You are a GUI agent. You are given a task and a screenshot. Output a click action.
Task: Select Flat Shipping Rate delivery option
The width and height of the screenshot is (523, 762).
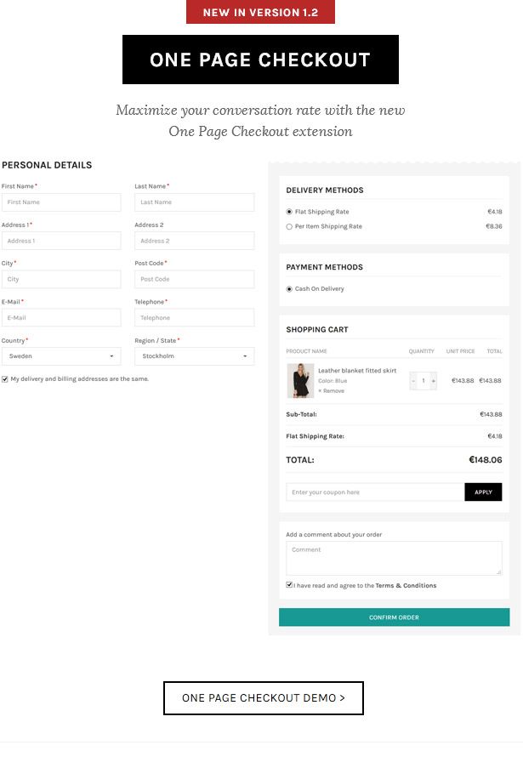click(x=290, y=212)
